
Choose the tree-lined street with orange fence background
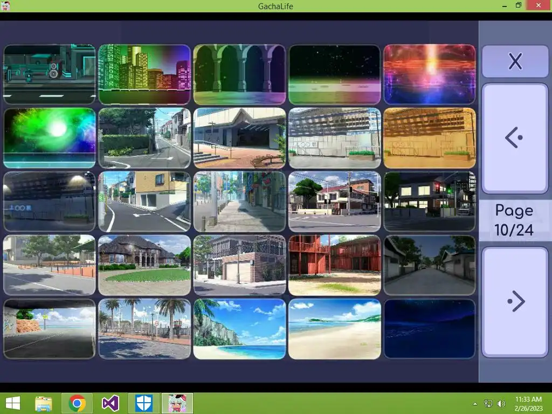pos(50,265)
